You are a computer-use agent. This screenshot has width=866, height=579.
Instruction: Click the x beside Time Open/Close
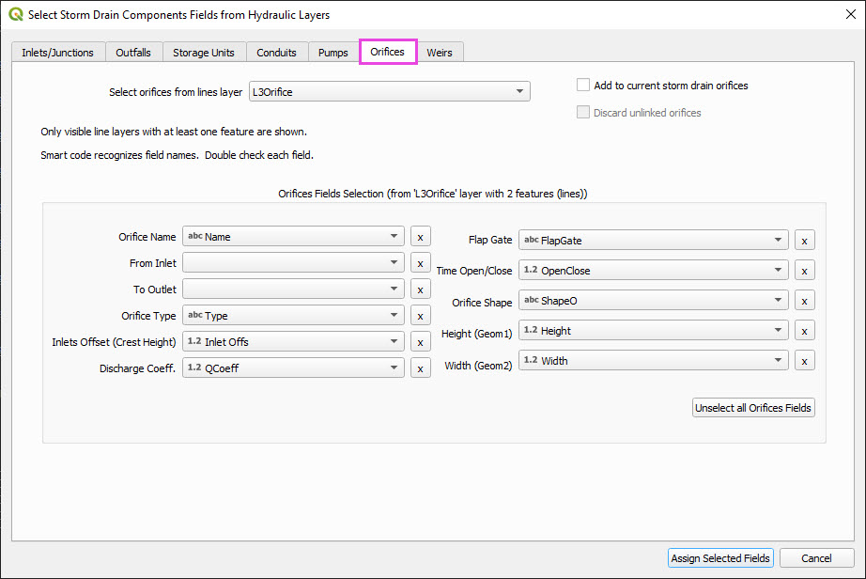point(804,271)
